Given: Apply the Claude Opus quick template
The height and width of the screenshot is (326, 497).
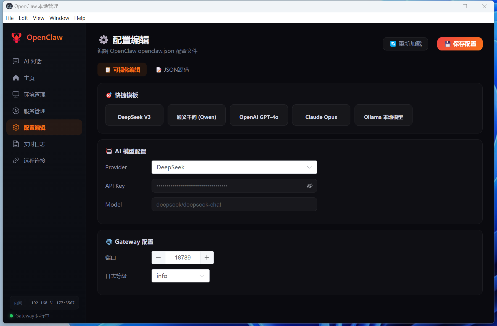Looking at the screenshot, I should pyautogui.click(x=321, y=117).
